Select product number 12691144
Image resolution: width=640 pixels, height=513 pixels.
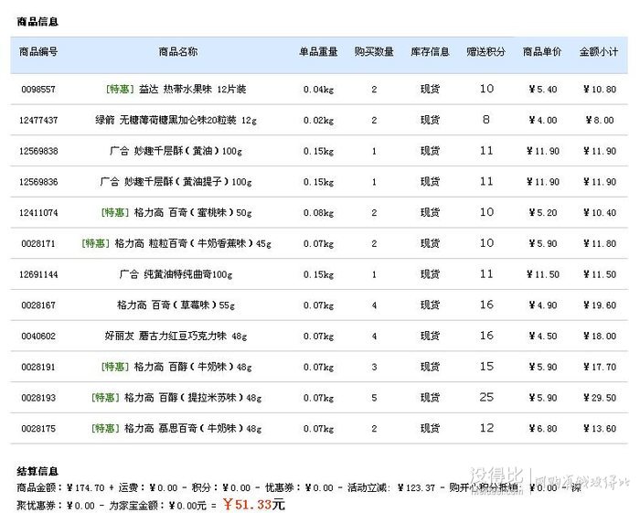[38, 274]
